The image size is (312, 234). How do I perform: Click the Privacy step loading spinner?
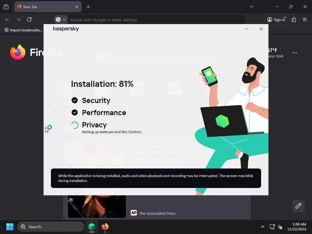[x=75, y=125]
